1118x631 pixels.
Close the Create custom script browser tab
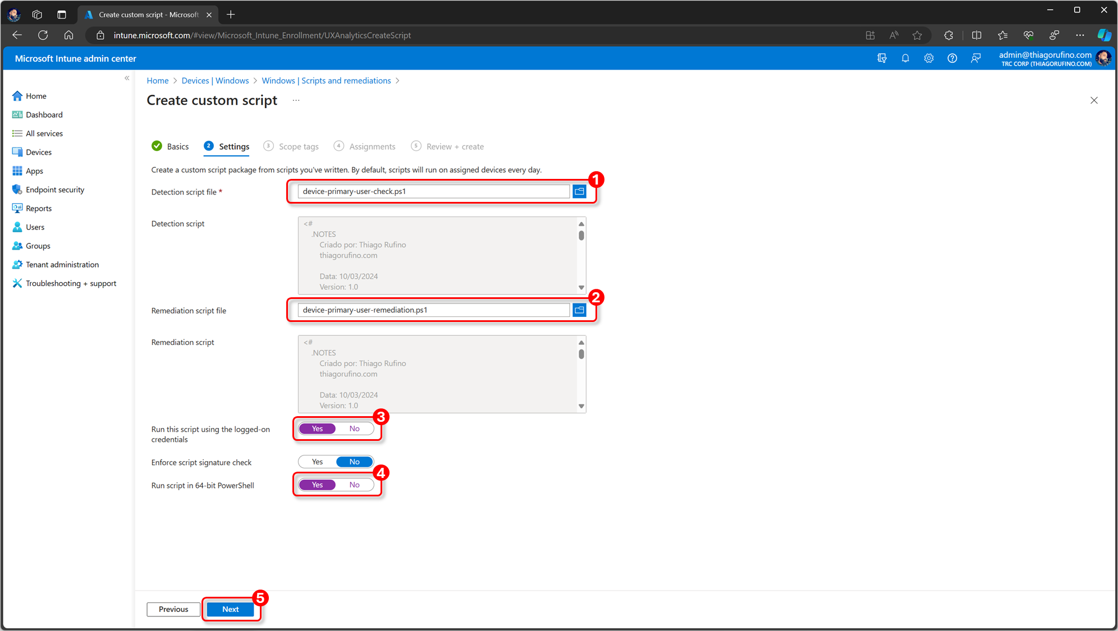pyautogui.click(x=209, y=15)
